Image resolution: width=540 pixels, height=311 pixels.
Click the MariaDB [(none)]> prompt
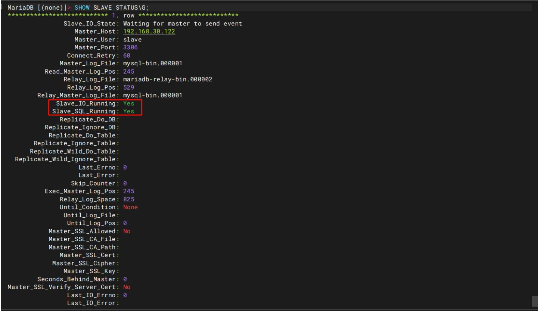point(39,7)
